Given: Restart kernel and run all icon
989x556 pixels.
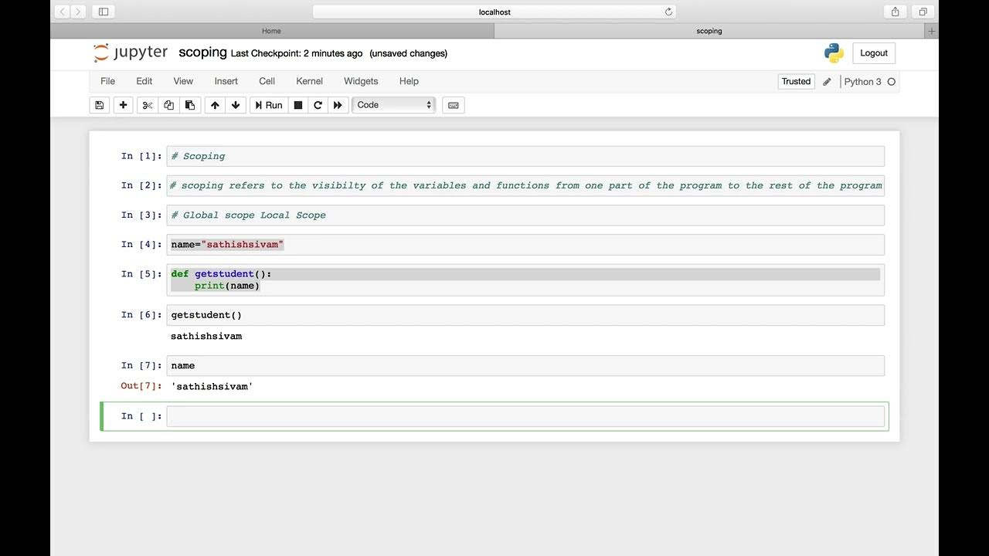Looking at the screenshot, I should click(x=338, y=105).
